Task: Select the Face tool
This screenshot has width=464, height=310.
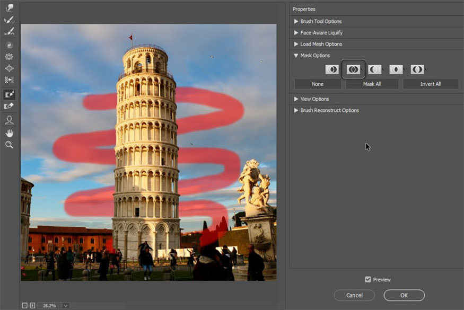Action: tap(9, 120)
